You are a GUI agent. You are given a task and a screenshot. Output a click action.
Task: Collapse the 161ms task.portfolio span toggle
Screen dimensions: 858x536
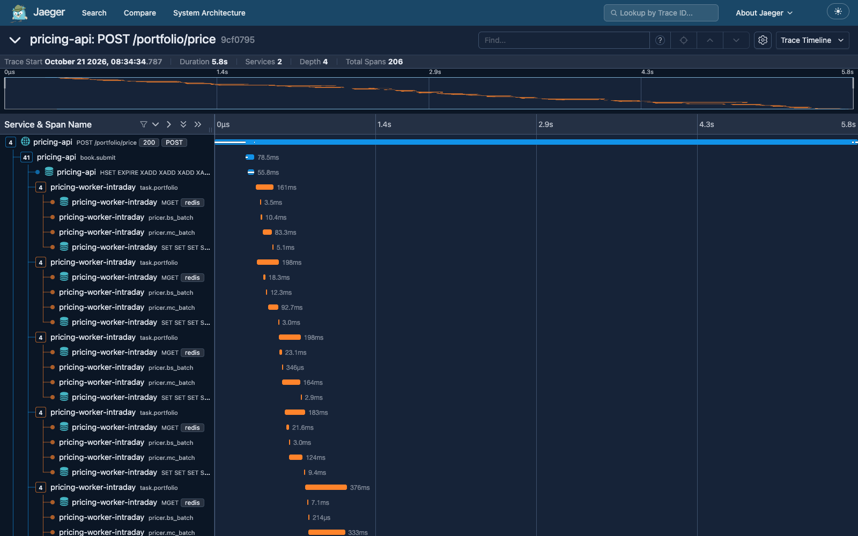click(41, 187)
